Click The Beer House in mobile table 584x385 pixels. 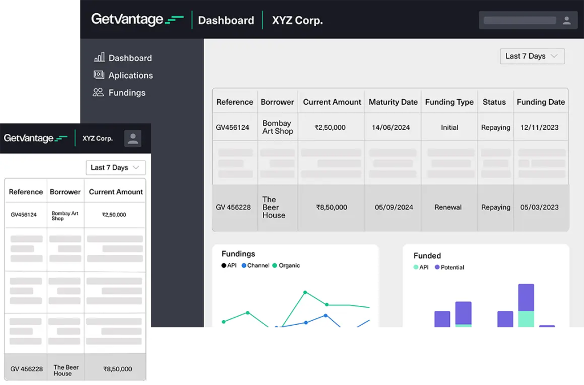66,370
